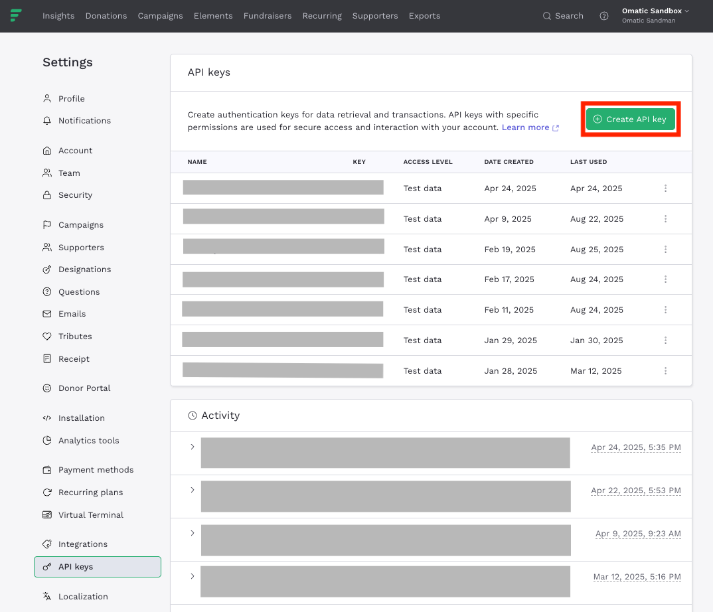Open the help question mark icon

point(604,16)
